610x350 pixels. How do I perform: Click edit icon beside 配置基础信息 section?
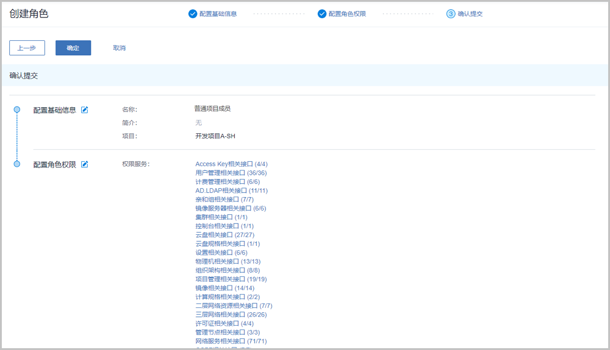tap(85, 110)
